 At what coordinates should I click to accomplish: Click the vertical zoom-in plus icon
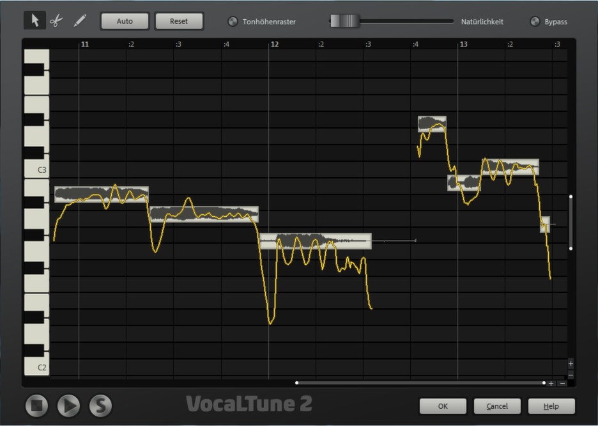tap(570, 363)
